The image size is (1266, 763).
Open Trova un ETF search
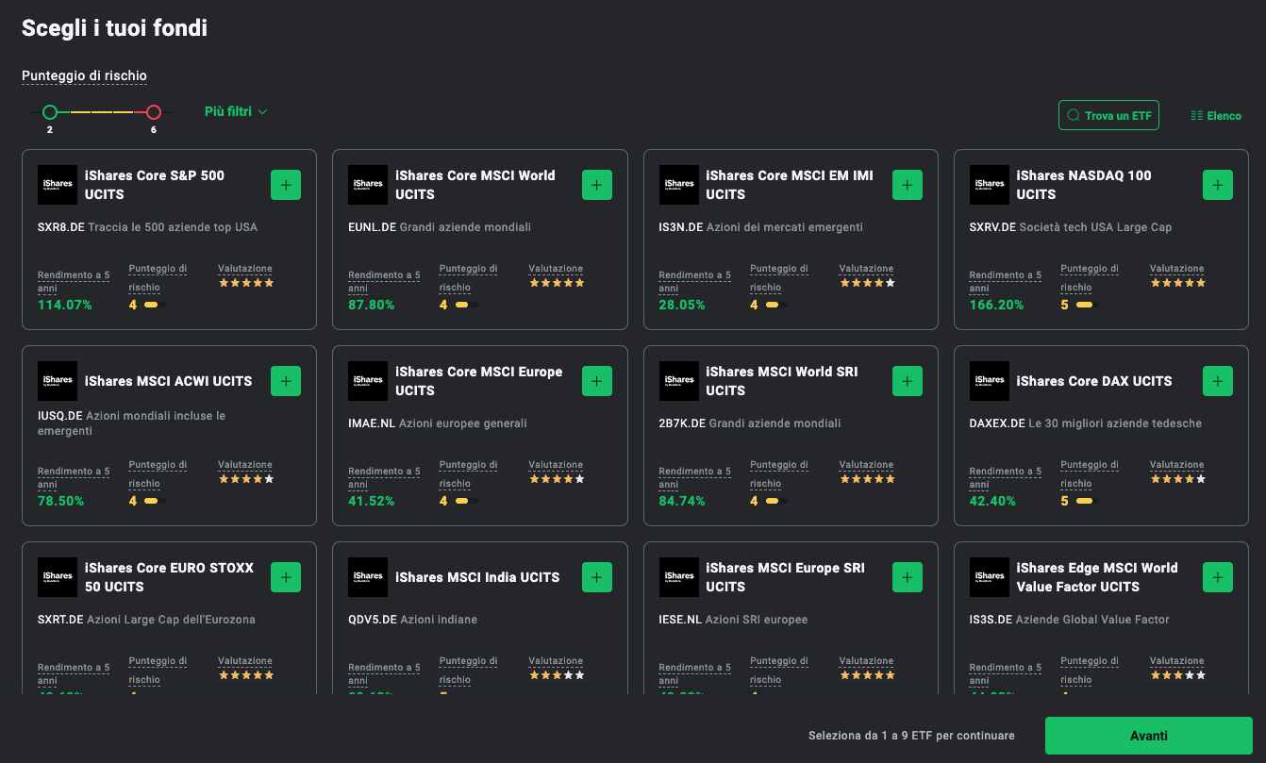(1108, 116)
